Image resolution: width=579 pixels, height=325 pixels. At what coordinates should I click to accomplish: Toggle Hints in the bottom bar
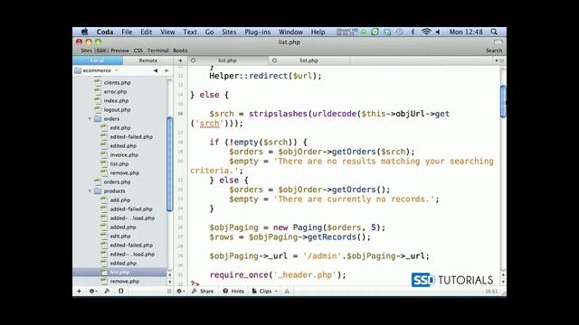[233, 291]
